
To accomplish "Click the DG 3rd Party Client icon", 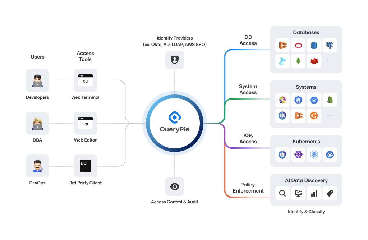I will [86, 166].
